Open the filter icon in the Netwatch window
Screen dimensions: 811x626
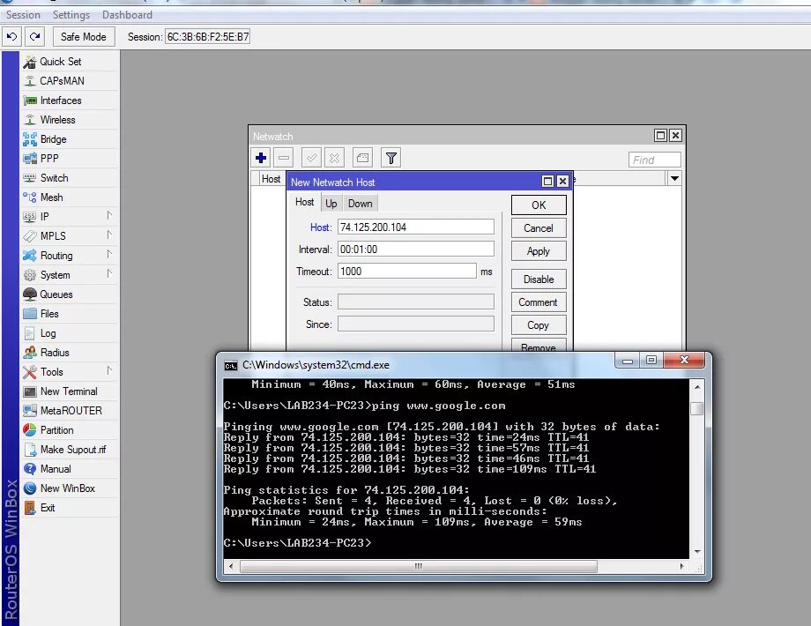tap(391, 157)
